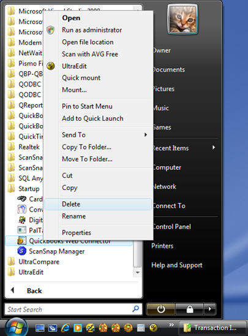The width and height of the screenshot is (248, 336).
Task: Click the PalT startup program icon
Action: pos(21,230)
